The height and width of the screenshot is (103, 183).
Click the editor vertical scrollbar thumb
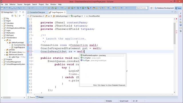174,33
